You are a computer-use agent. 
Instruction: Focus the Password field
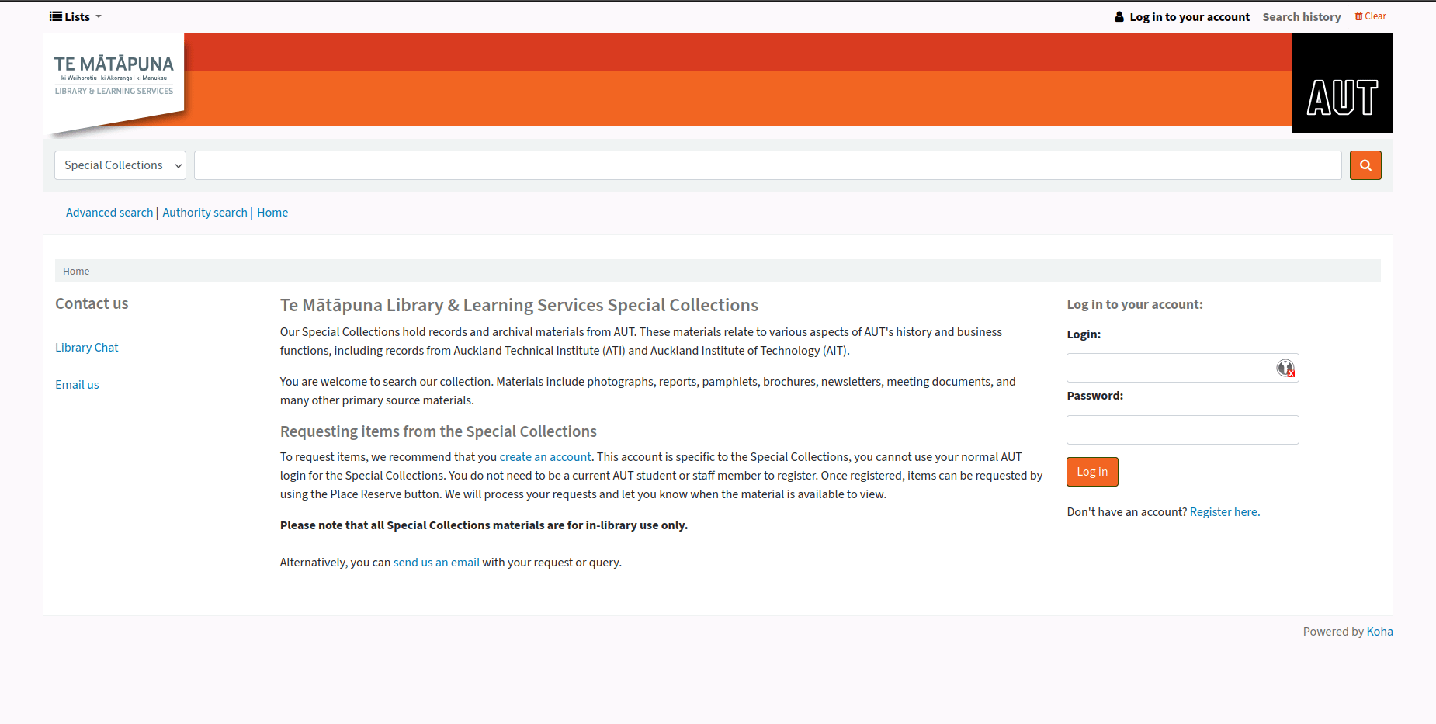tap(1183, 430)
